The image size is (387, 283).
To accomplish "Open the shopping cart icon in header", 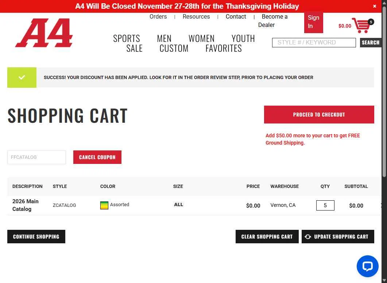I will coord(361,25).
